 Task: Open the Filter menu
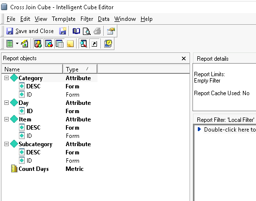click(x=87, y=19)
